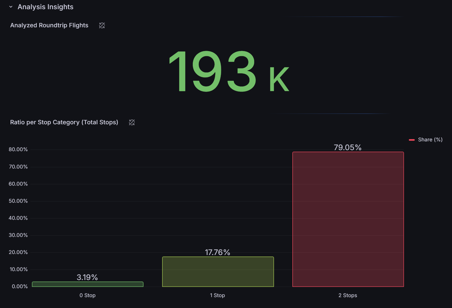Select the red 2 Stops bar

(348, 219)
